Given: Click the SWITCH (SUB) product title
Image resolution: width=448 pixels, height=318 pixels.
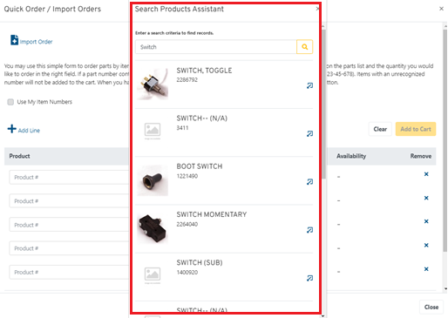Looking at the screenshot, I should 200,262.
